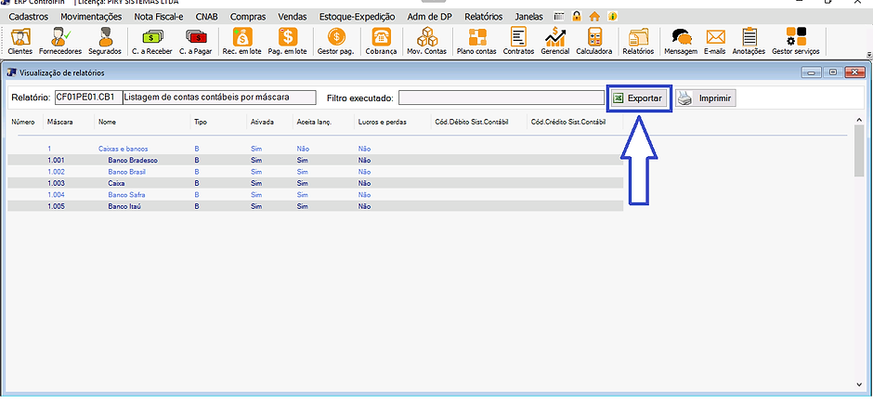Image resolution: width=873 pixels, height=418 pixels.
Task: Open the Cobrança phone icon
Action: (x=382, y=42)
